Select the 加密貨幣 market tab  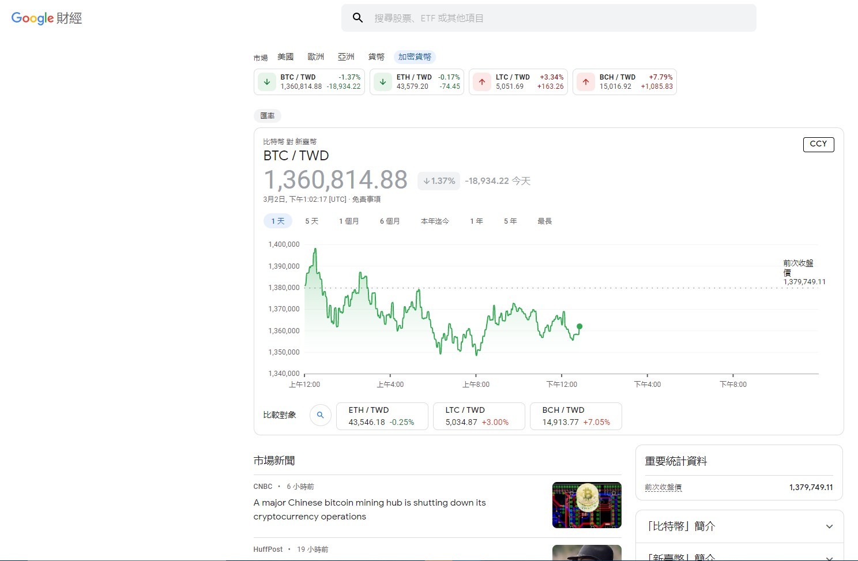tap(415, 57)
